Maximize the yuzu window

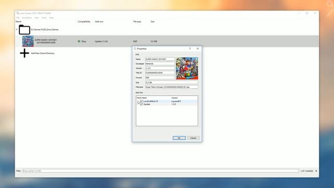click(307, 13)
